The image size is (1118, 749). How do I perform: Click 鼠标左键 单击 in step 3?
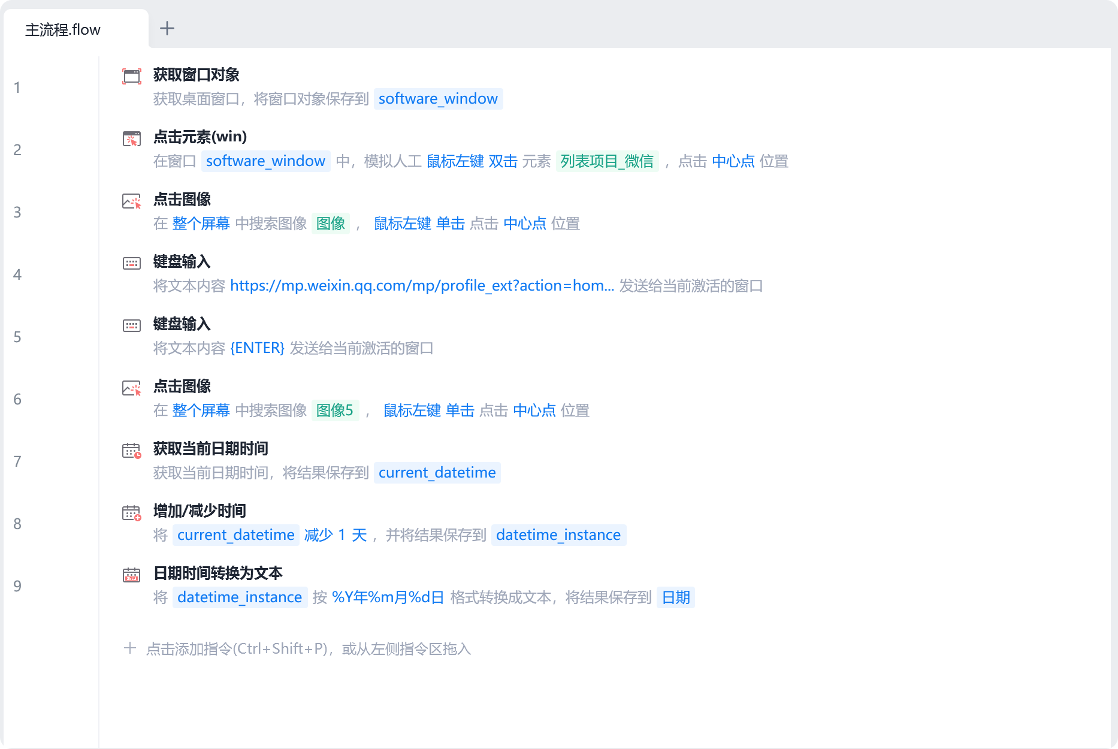(419, 224)
